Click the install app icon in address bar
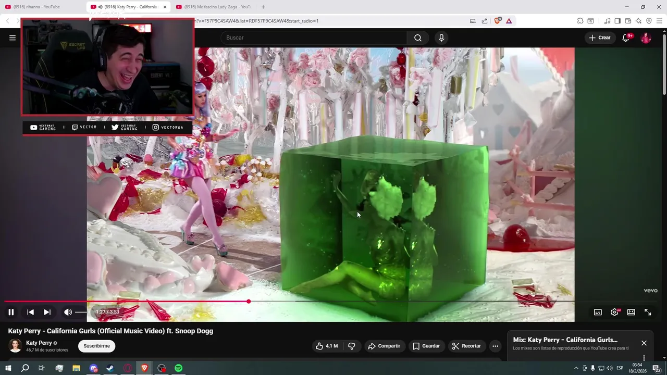 473,21
